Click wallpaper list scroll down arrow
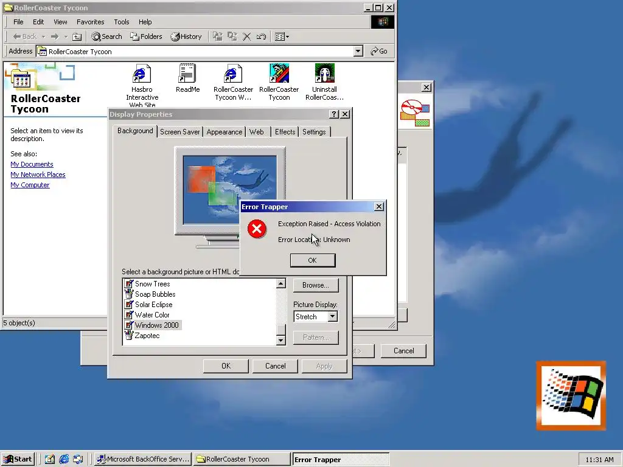Image resolution: width=623 pixels, height=467 pixels. (x=281, y=341)
